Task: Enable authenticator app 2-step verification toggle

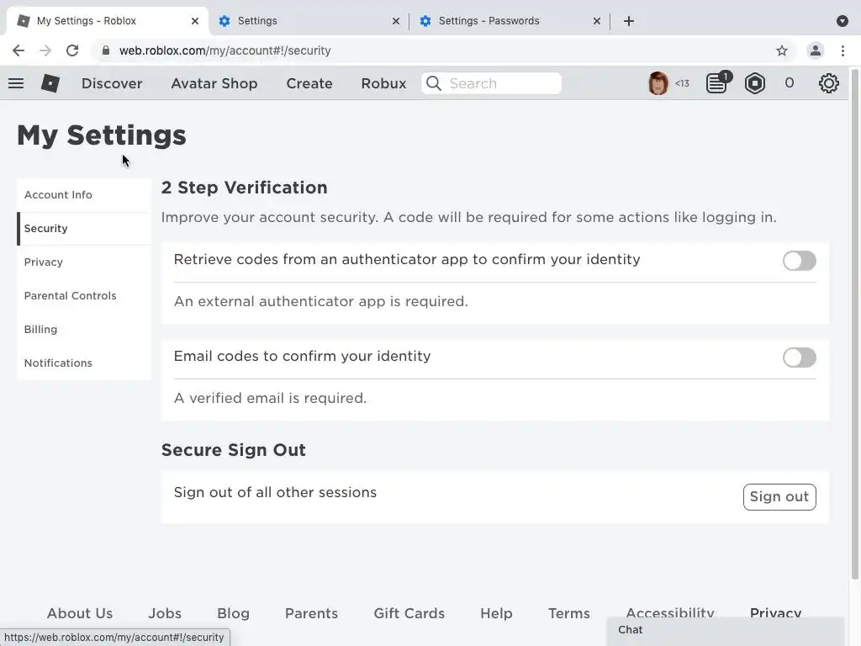Action: point(799,261)
